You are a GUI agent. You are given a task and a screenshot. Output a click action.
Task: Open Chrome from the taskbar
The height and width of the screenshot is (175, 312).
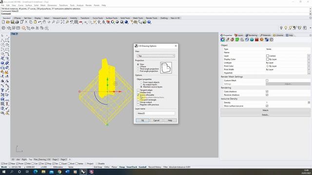tap(59, 172)
